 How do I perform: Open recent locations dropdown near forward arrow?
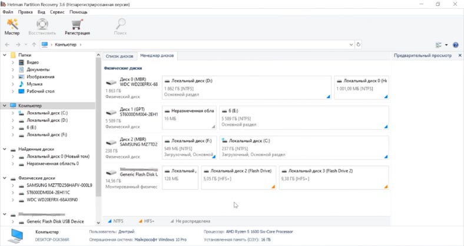[26, 45]
